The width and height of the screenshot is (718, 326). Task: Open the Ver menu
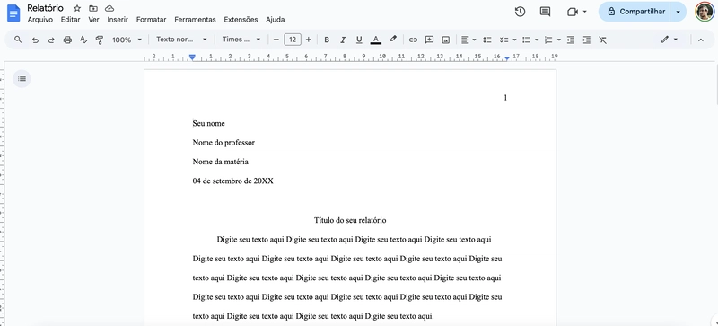94,20
